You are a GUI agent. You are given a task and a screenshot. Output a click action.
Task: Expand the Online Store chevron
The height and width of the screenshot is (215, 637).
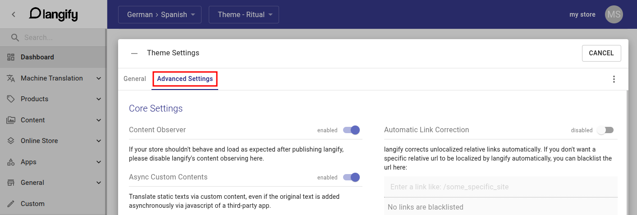[99, 141]
